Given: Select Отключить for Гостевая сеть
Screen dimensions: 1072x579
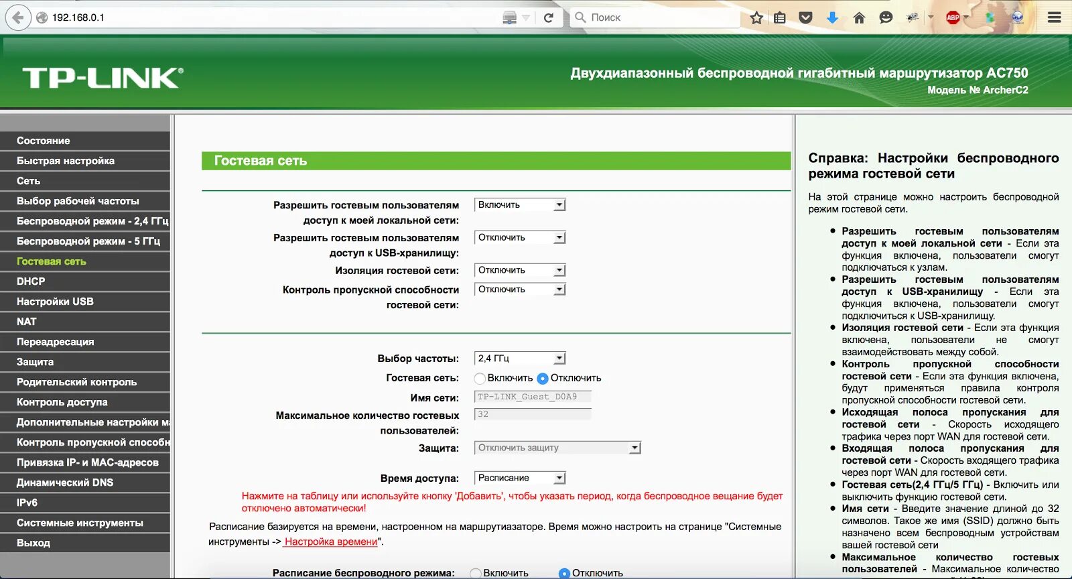Looking at the screenshot, I should 543,379.
